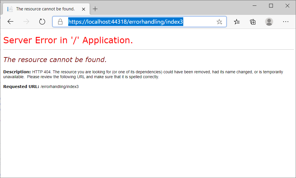Click the Favorites list icon

click(x=237, y=22)
